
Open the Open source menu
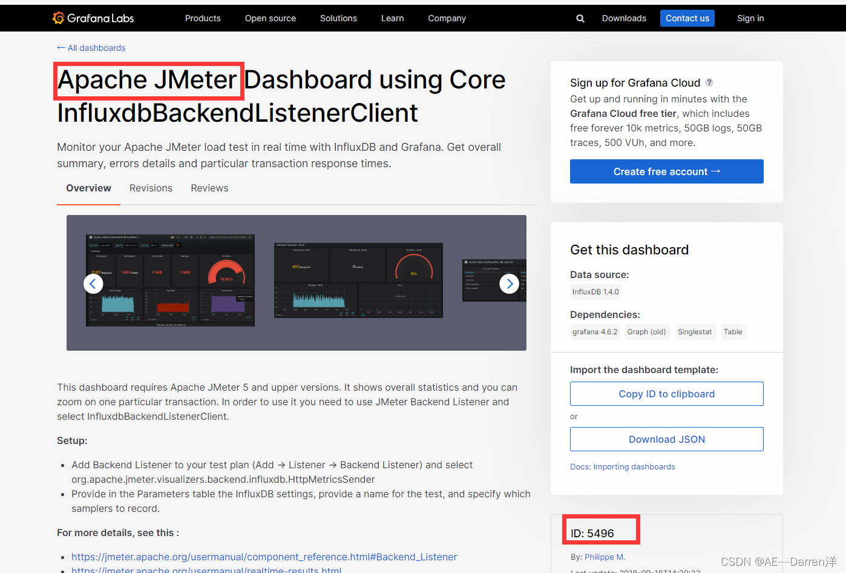270,18
